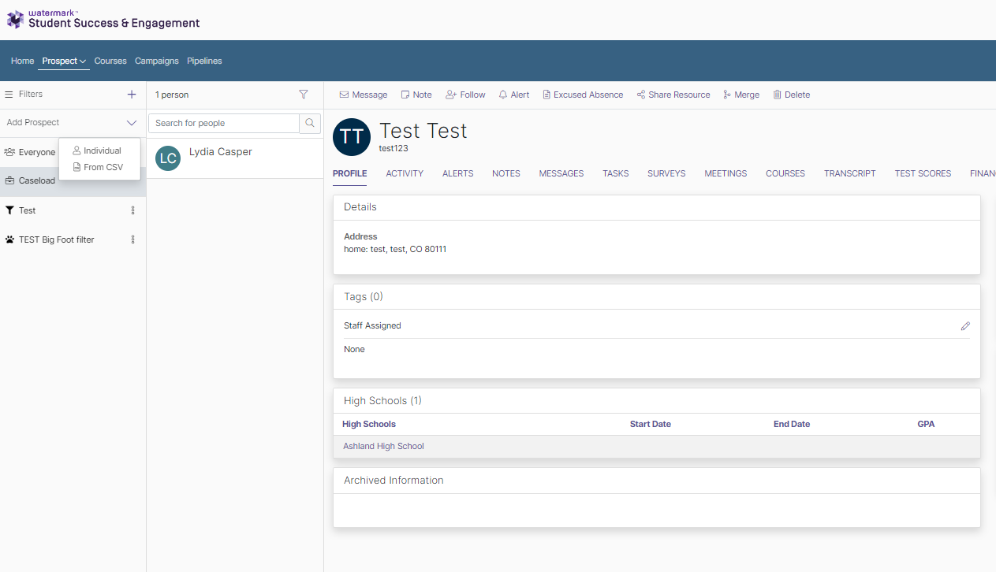996x572 pixels.
Task: Open options dots for Test filter
Action: (x=132, y=210)
